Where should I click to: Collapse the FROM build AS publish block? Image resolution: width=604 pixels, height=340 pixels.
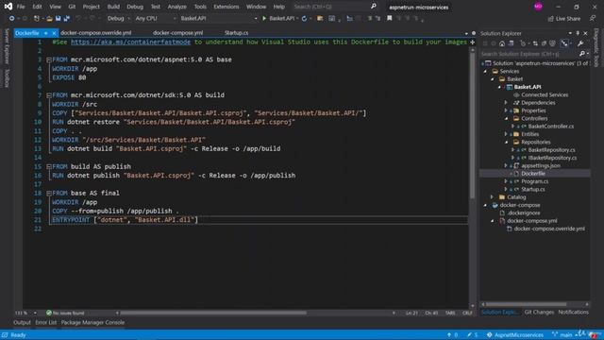(x=49, y=166)
